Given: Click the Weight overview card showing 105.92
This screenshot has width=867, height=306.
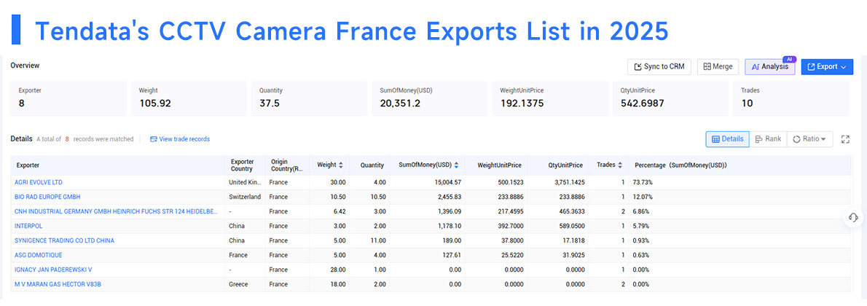Looking at the screenshot, I should (189, 98).
